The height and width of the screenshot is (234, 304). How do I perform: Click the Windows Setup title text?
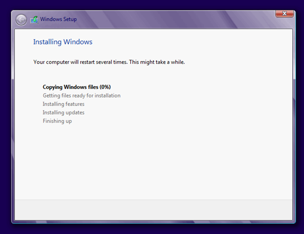[58, 19]
